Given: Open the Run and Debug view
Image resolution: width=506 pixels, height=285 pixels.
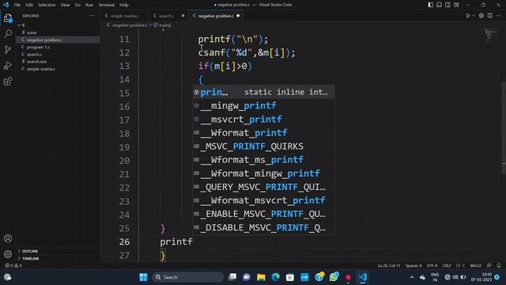Looking at the screenshot, I should (8, 65).
